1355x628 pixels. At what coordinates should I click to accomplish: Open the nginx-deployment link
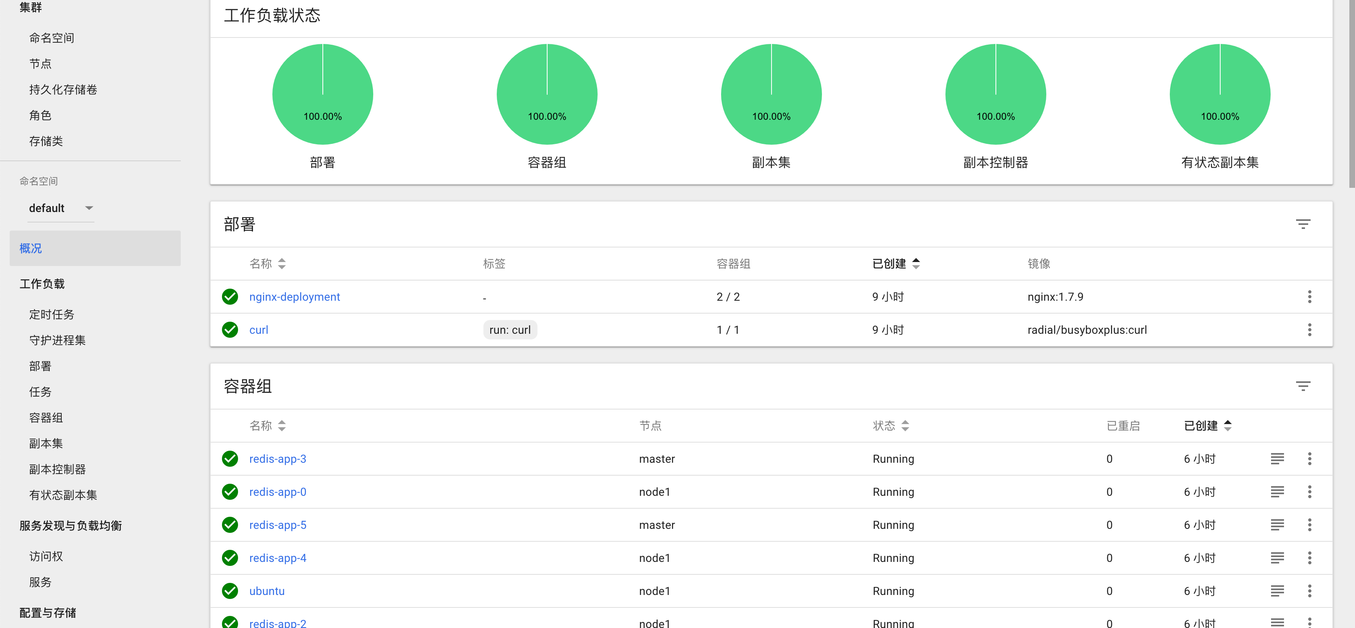point(295,296)
